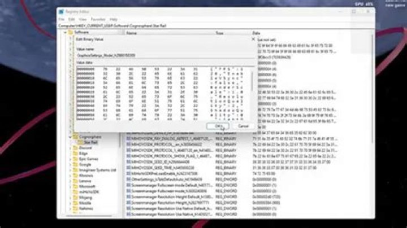Click the MiHoYoSDKPreLoadEnable value icon
The height and width of the screenshot is (228, 407).
point(128,173)
